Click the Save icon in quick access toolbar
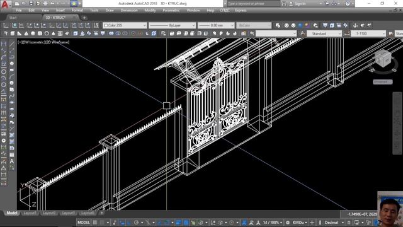This screenshot has width=403, height=227. (x=31, y=4)
